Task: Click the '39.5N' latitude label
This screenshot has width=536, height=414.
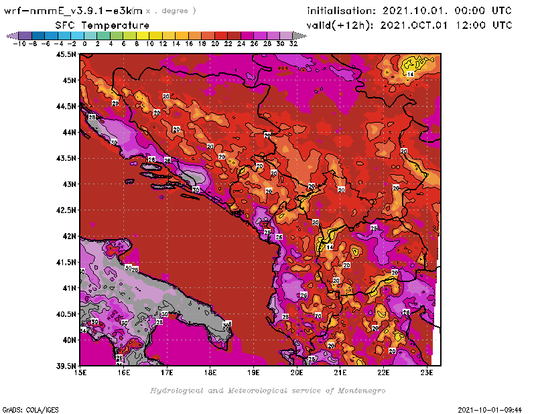Action: tap(66, 366)
